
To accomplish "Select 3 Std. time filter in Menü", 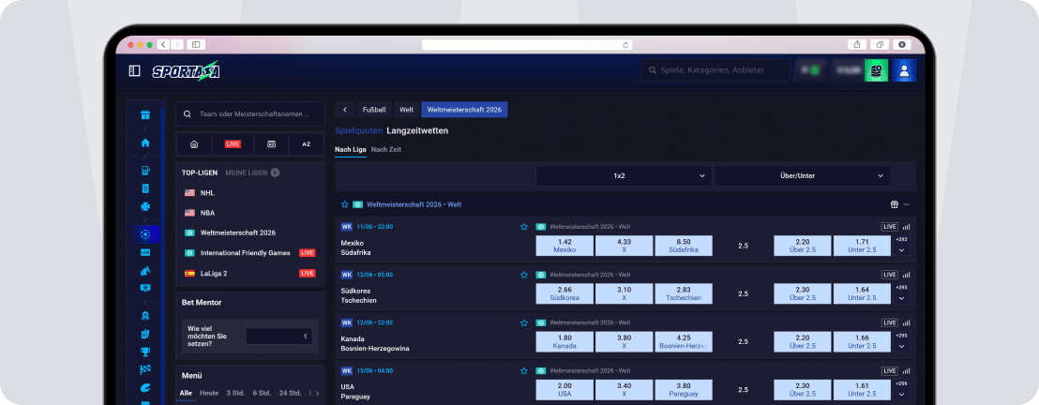I will (235, 393).
